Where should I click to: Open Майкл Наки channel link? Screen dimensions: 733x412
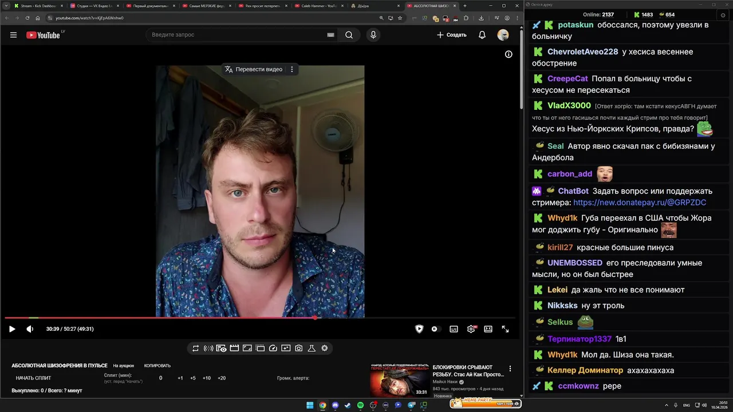[446, 382]
